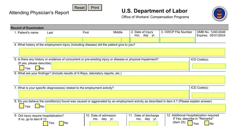Select the patient's Last name field
239x126 pixels.
[64, 40]
